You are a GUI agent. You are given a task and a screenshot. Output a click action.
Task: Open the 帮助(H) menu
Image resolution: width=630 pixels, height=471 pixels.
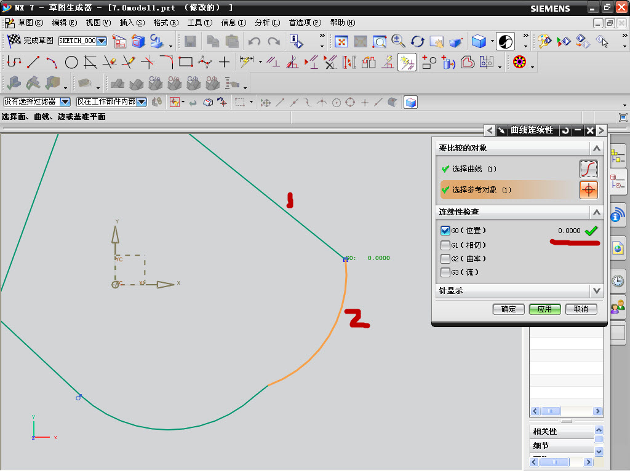tap(343, 23)
